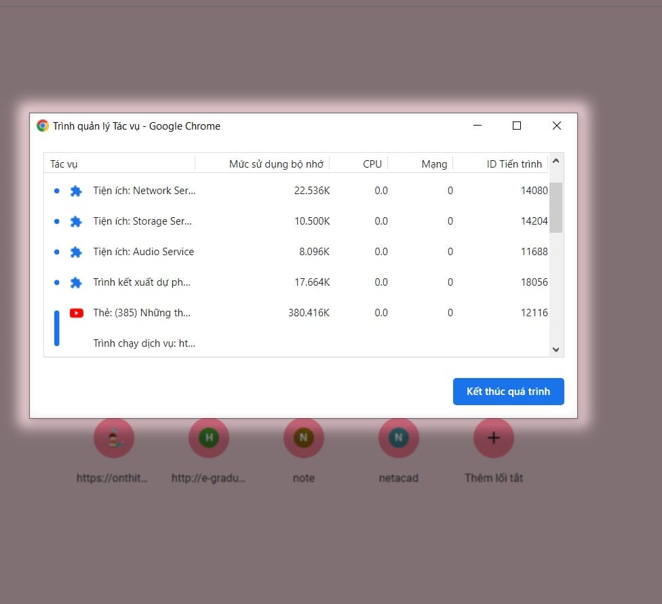
Task: Click the scrollbar up arrow
Action: coord(556,161)
